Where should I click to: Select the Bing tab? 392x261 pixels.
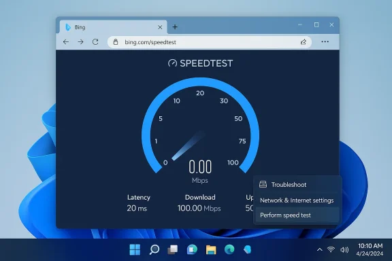[113, 27]
